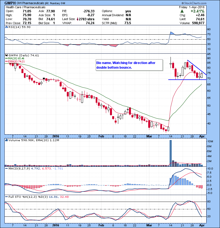220x228 pixels.
Task: Click the Volume value 598,977
Action: (198, 23)
